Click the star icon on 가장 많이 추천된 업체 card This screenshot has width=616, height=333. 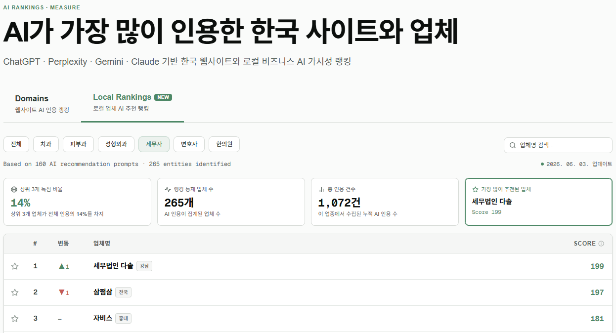point(475,189)
